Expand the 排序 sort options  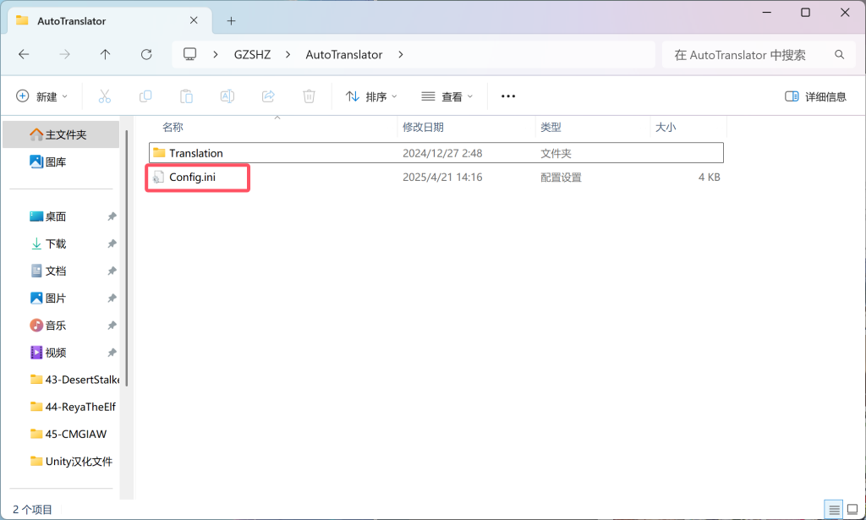point(371,96)
